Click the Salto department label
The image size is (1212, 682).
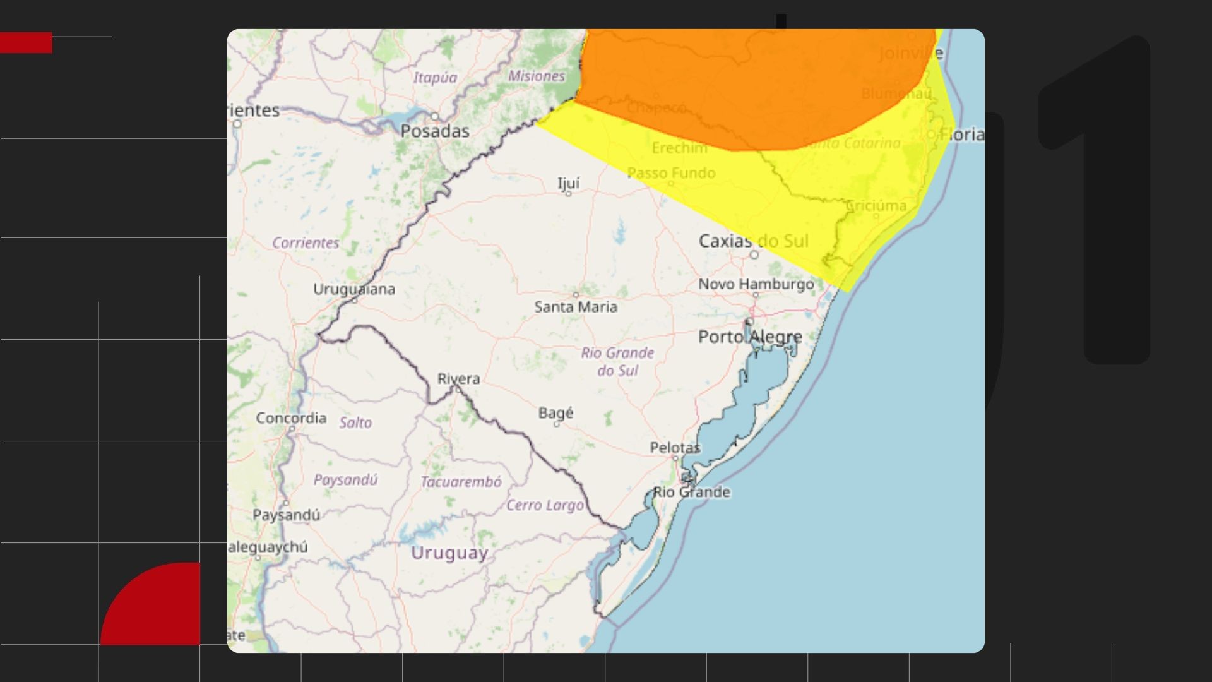[x=355, y=422]
